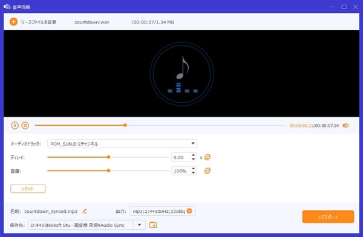Click the リセット button

(x=28, y=189)
